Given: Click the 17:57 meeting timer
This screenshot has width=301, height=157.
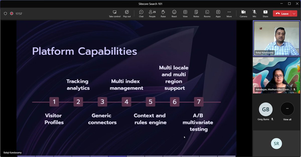Looking at the screenshot, I should tap(19, 14).
